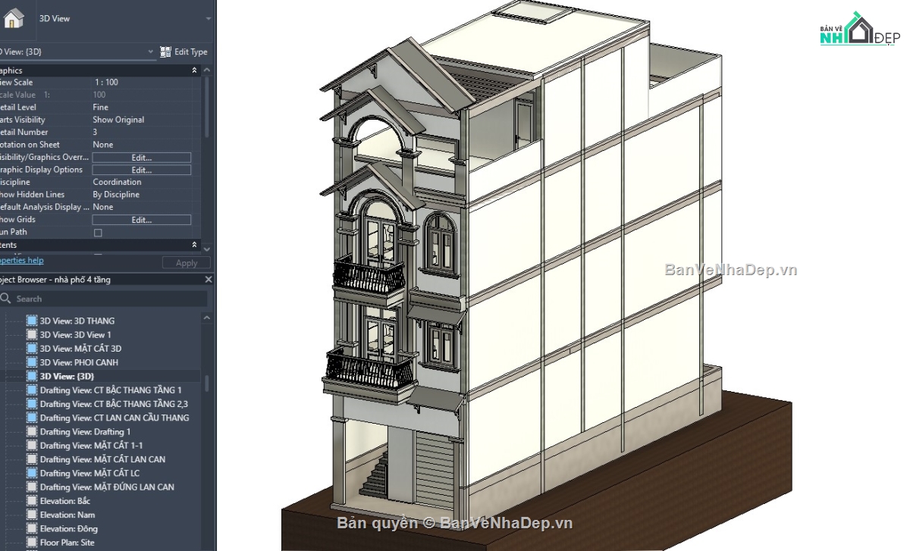Viewport: 910px width, 551px height.
Task: Click the Properties panel scrollbar down arrow
Action: click(x=207, y=249)
